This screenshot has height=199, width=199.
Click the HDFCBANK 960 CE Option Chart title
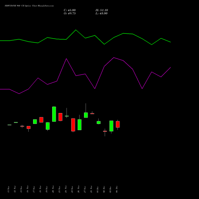pos(29,6)
